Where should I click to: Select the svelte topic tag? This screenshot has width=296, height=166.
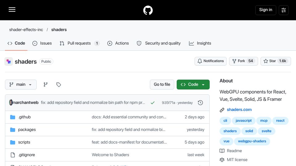[266, 131]
